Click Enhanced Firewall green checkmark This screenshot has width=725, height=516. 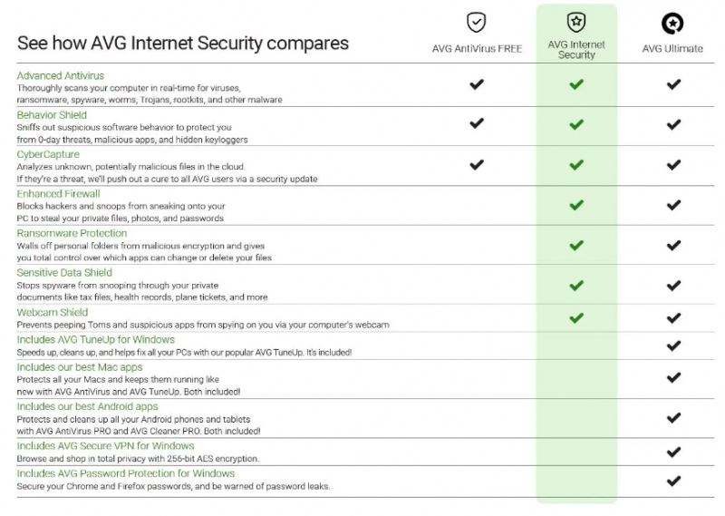tap(576, 205)
